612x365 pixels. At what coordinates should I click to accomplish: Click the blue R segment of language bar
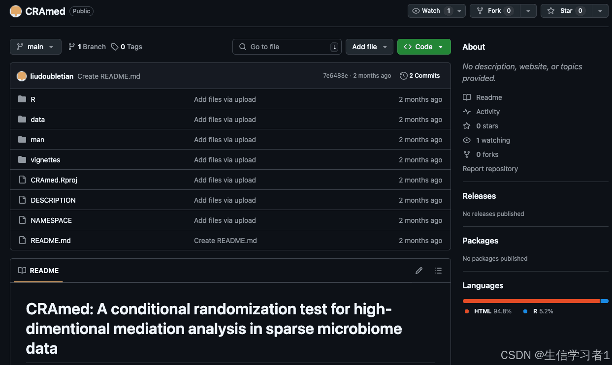pyautogui.click(x=605, y=301)
